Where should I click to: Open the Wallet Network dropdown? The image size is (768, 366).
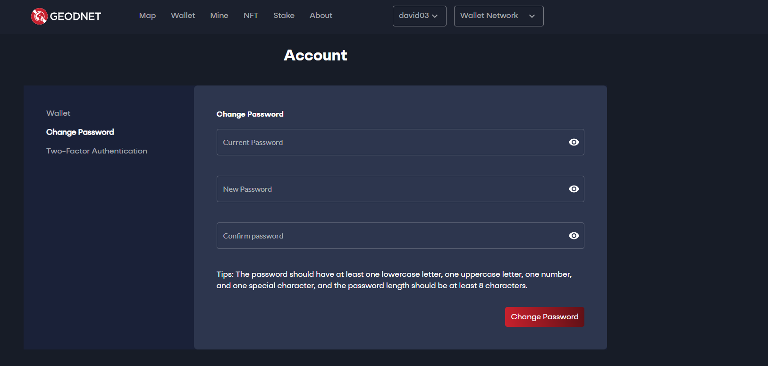(498, 16)
